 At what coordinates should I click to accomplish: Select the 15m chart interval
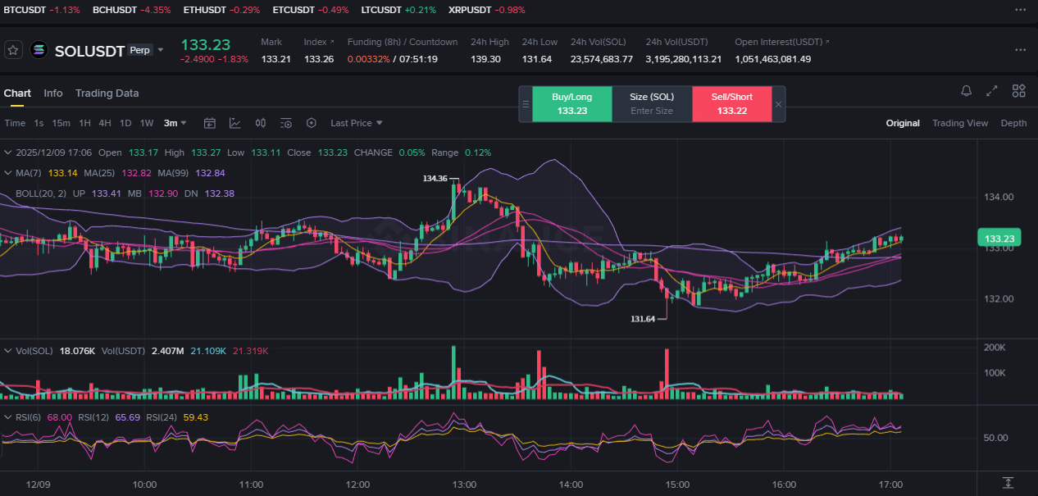[x=61, y=123]
